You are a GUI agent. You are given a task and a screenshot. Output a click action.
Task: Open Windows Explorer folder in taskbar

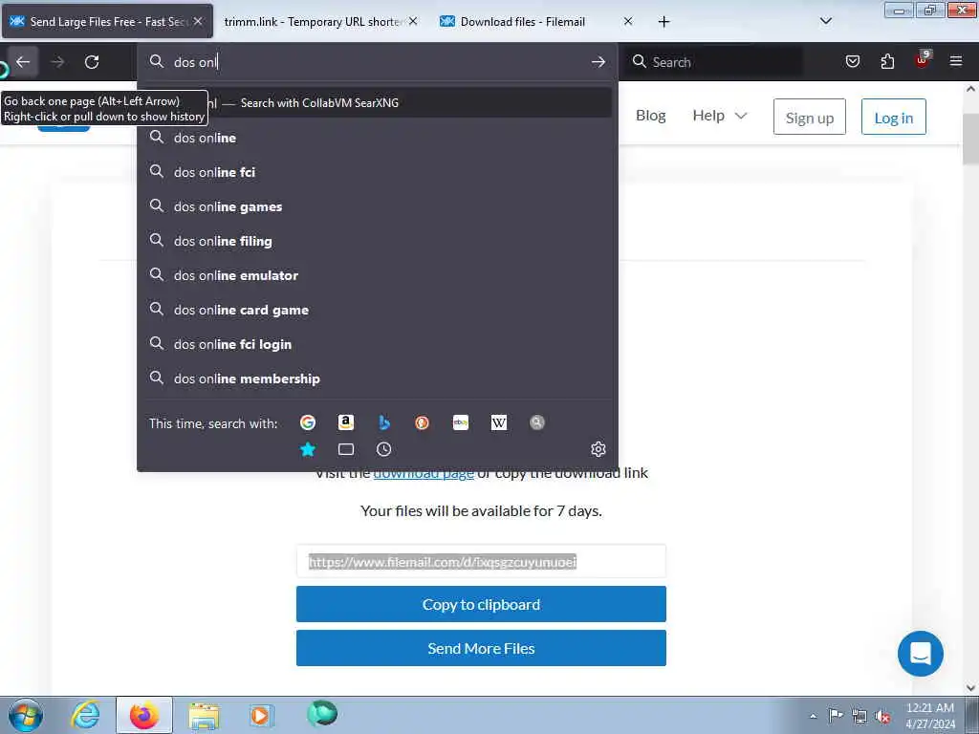204,715
